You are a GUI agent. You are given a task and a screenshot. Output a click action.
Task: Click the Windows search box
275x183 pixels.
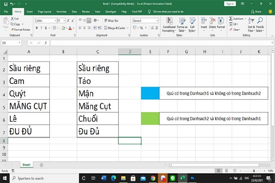tap(44, 178)
